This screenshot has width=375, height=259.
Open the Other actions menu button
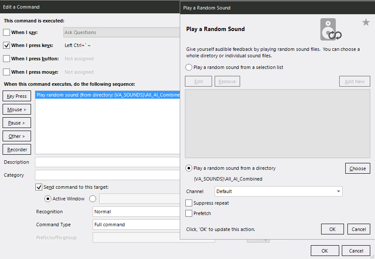[17, 136]
